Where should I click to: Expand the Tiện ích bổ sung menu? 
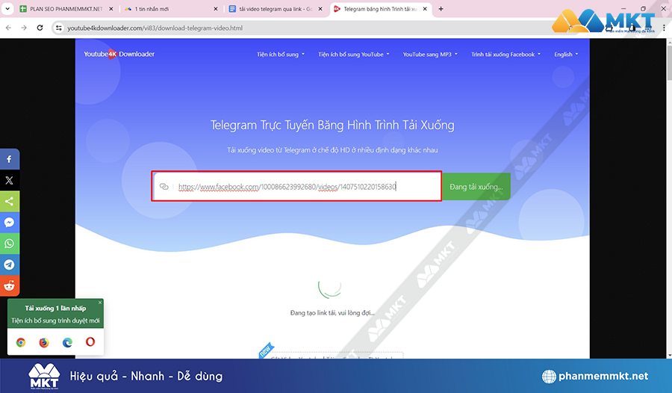tap(281, 55)
